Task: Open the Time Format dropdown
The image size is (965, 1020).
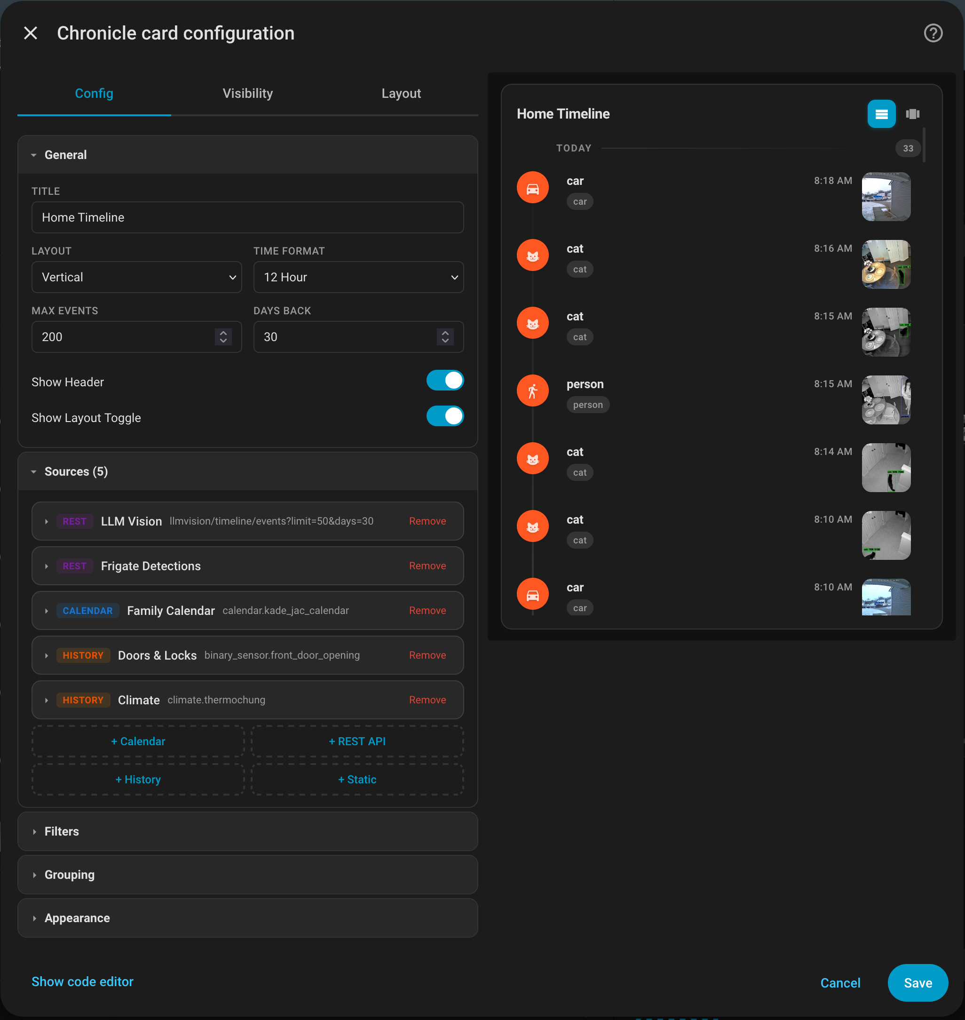Action: click(x=358, y=277)
